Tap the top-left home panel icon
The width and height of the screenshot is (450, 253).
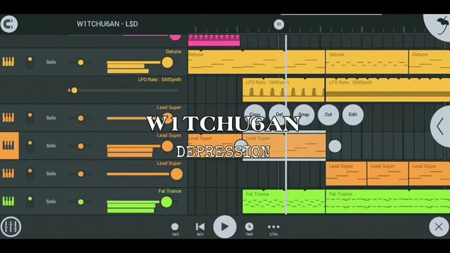pos(9,24)
